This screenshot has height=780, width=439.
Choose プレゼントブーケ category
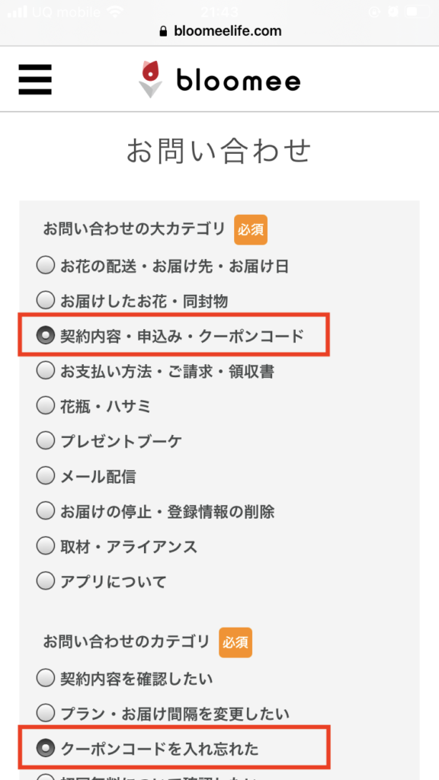click(x=45, y=441)
